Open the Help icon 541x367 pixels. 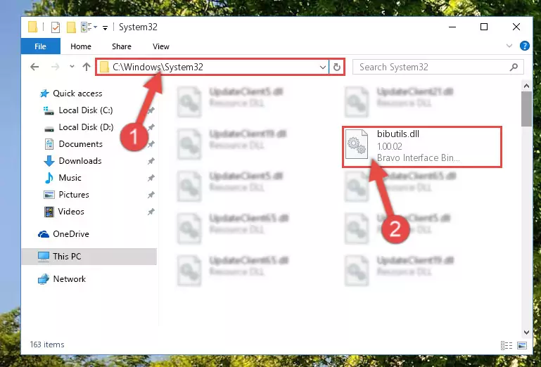click(524, 46)
